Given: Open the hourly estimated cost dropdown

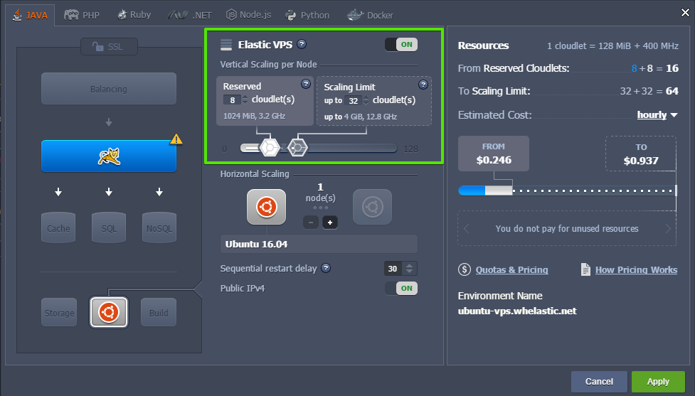Looking at the screenshot, I should tap(657, 114).
